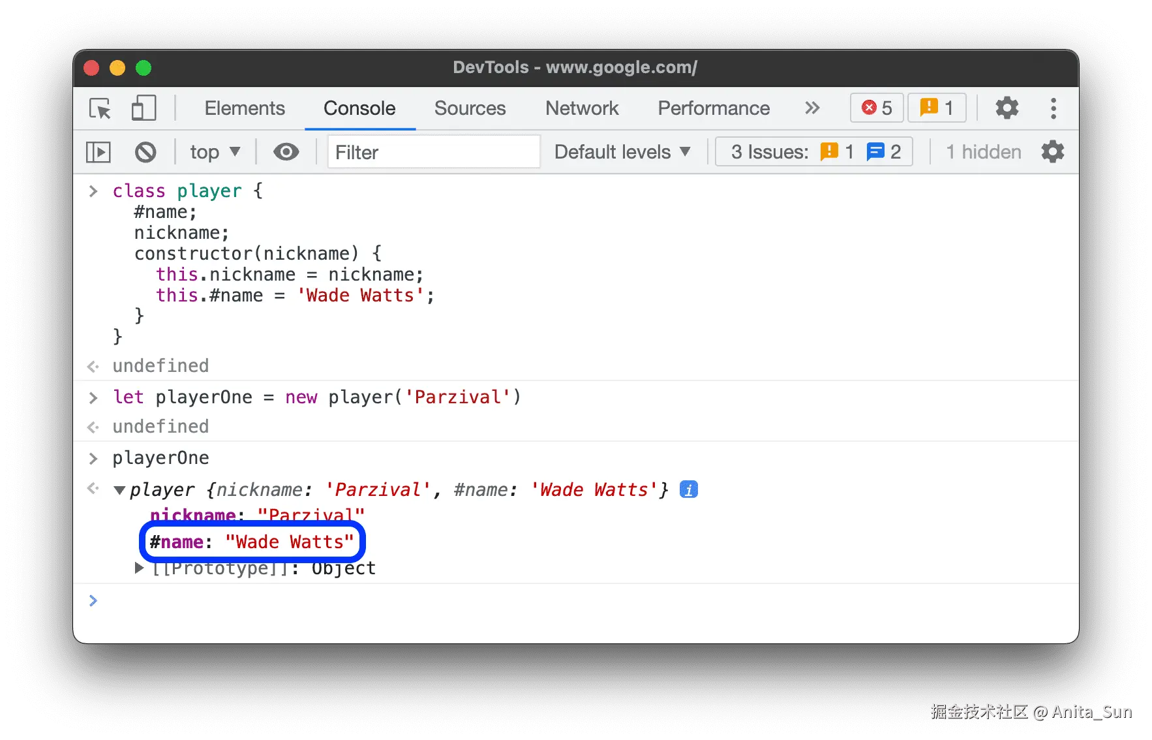
Task: Clear the console with the ban icon
Action: [x=145, y=153]
